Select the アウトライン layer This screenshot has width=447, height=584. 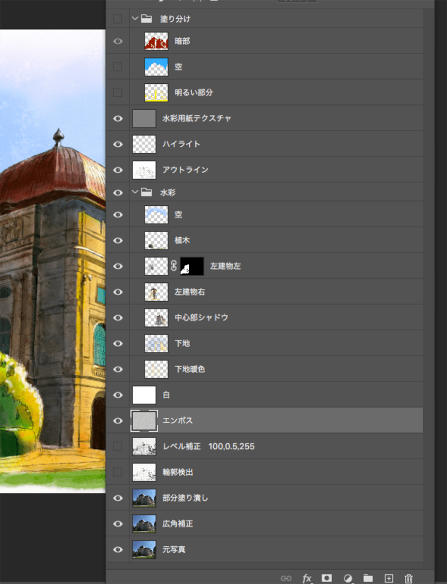[x=185, y=170]
